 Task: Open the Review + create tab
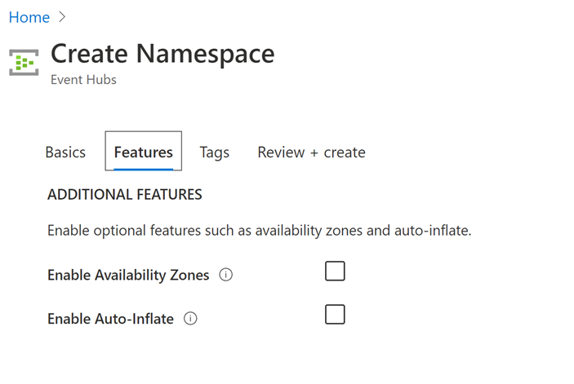tap(311, 152)
